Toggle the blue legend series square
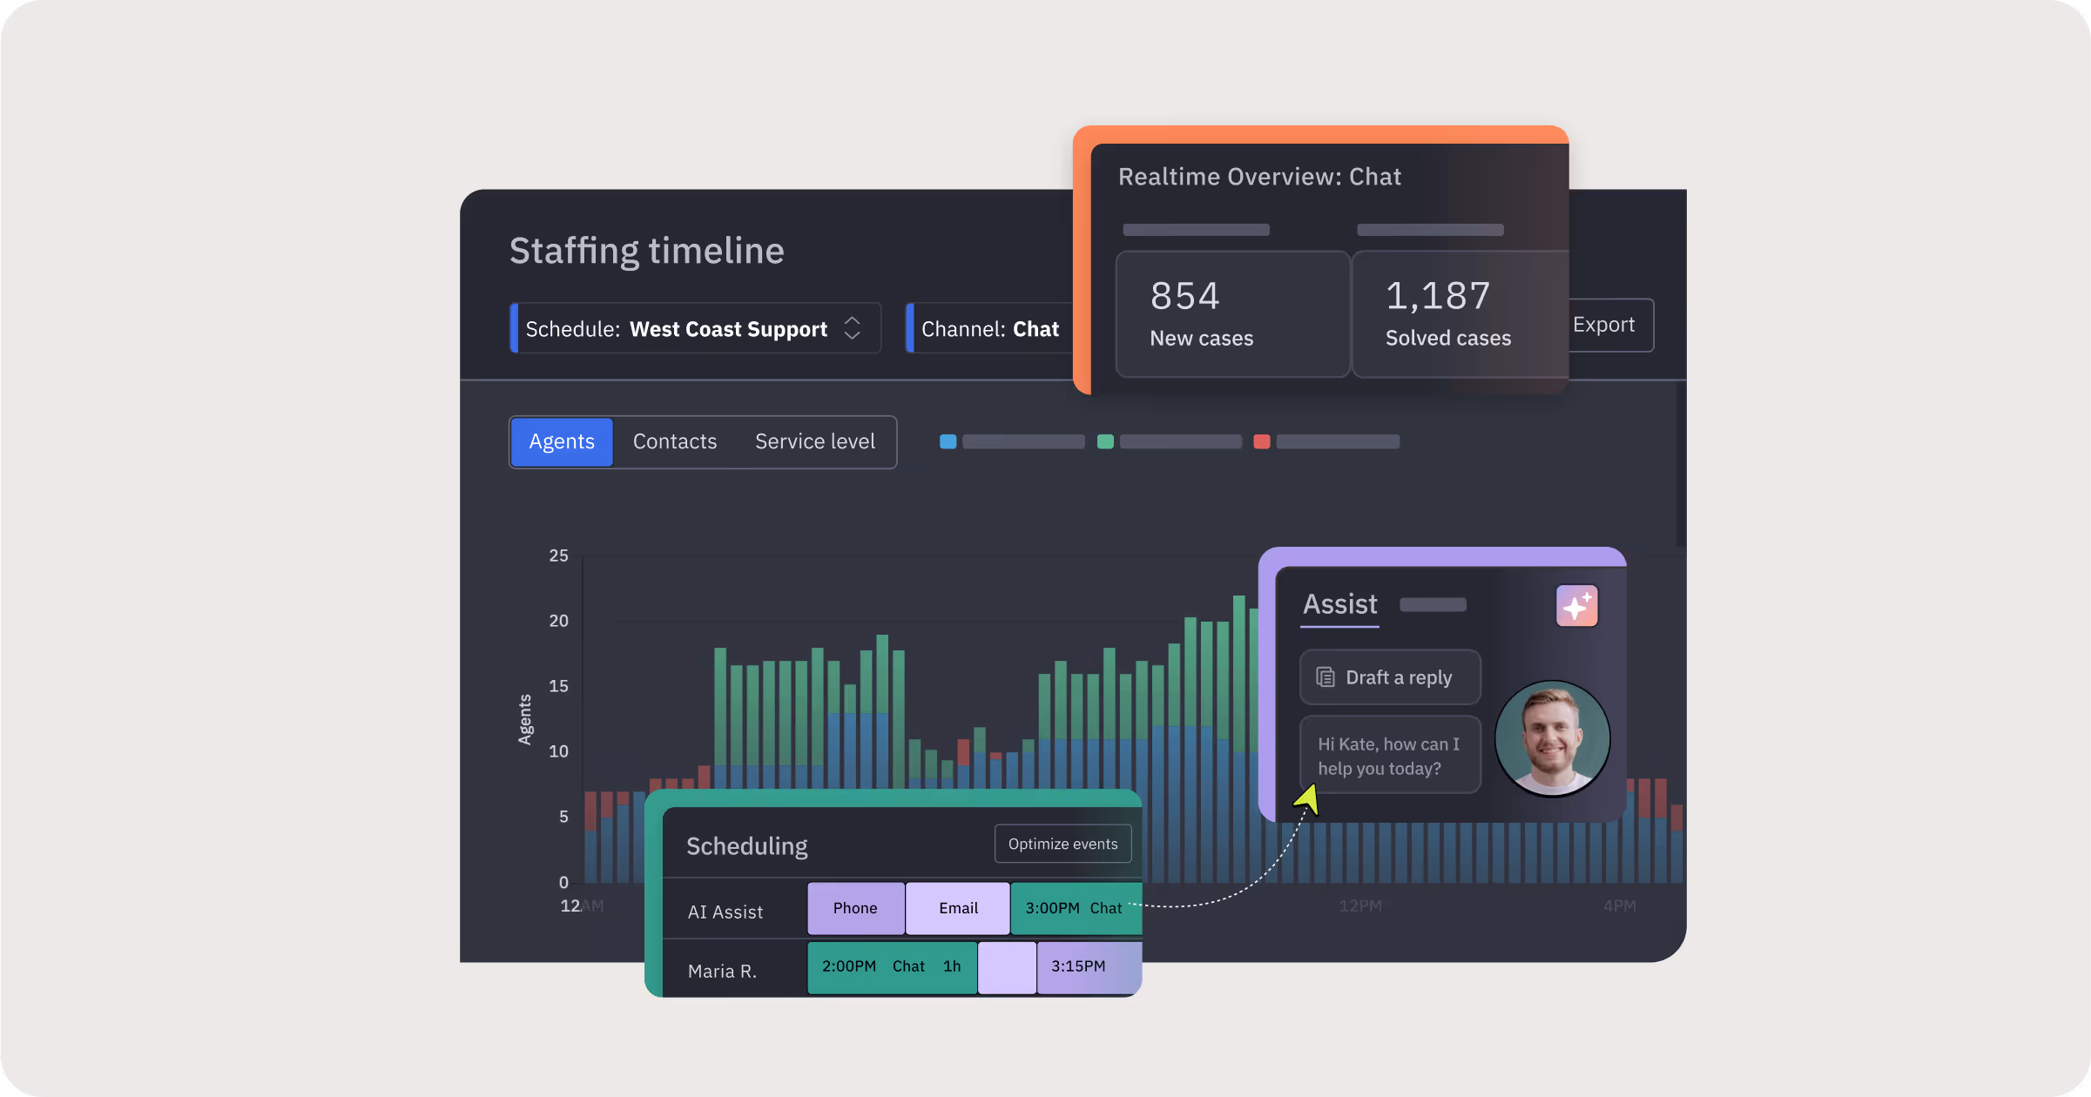2091x1097 pixels. pyautogui.click(x=948, y=441)
